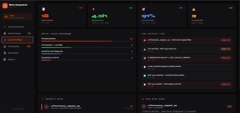This screenshot has width=240, height=113.
Task: Click the warning triangle icon on SLA warning entry
Action: [x=145, y=49]
